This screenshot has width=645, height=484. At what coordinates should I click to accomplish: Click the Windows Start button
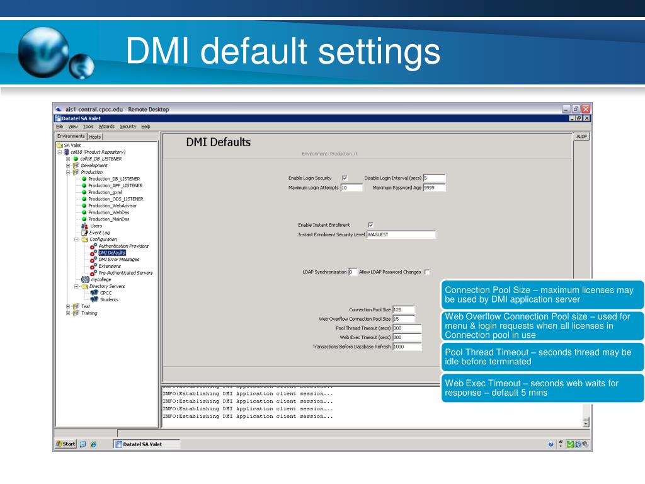[x=66, y=444]
